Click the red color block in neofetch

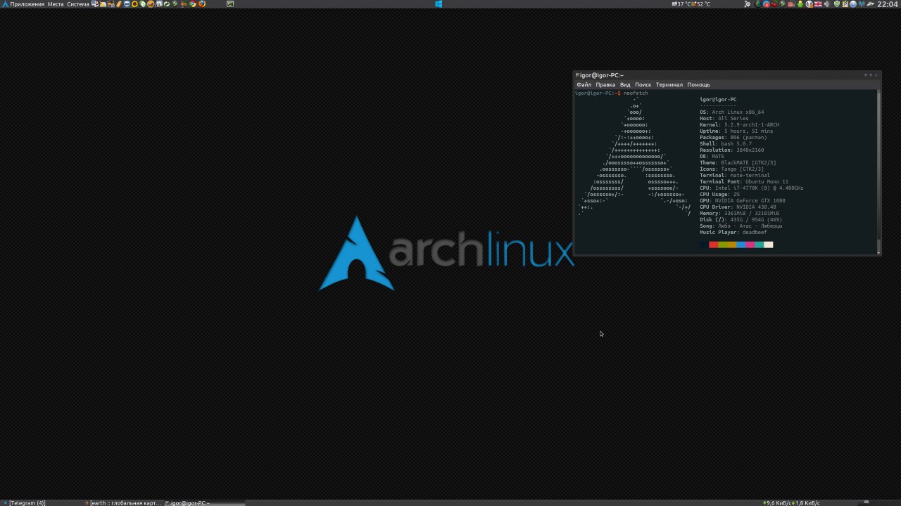pos(713,245)
